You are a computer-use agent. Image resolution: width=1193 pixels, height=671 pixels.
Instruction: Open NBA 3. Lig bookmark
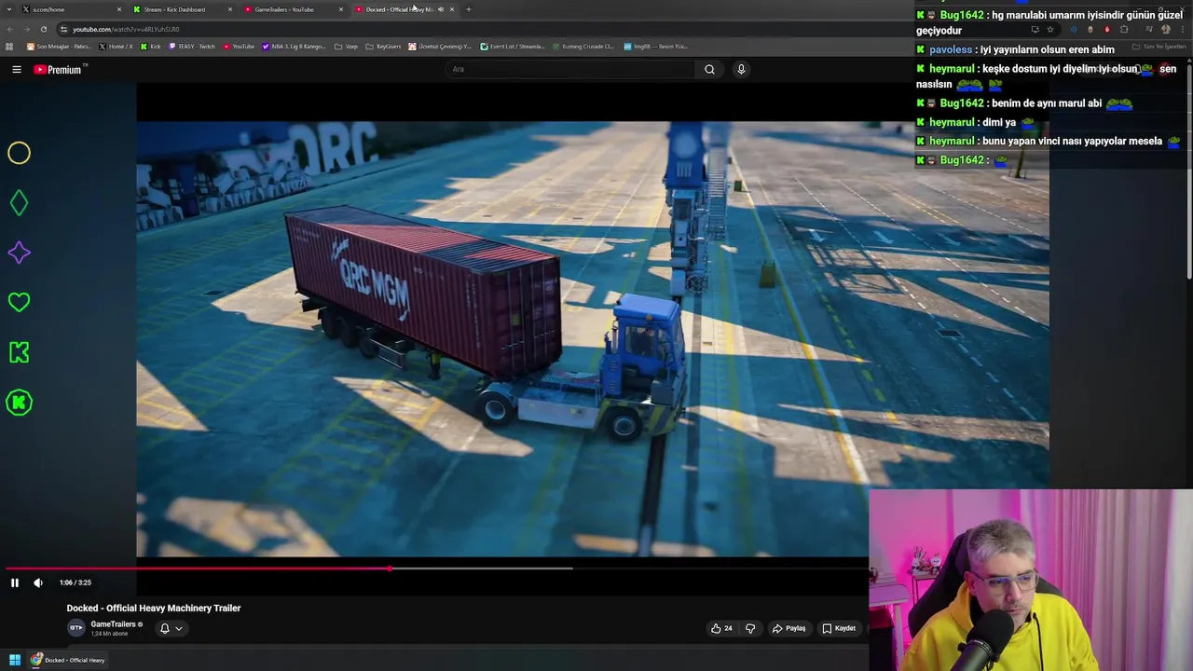295,46
